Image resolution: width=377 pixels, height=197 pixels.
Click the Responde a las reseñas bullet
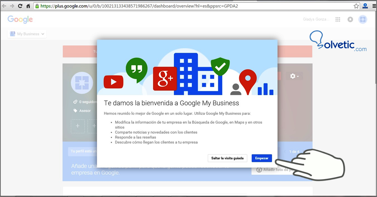pyautogui.click(x=135, y=137)
